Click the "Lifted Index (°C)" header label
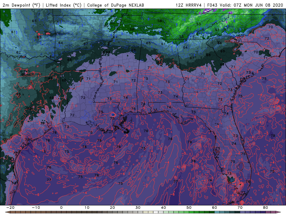This screenshot has width=286, height=214. 64,5
